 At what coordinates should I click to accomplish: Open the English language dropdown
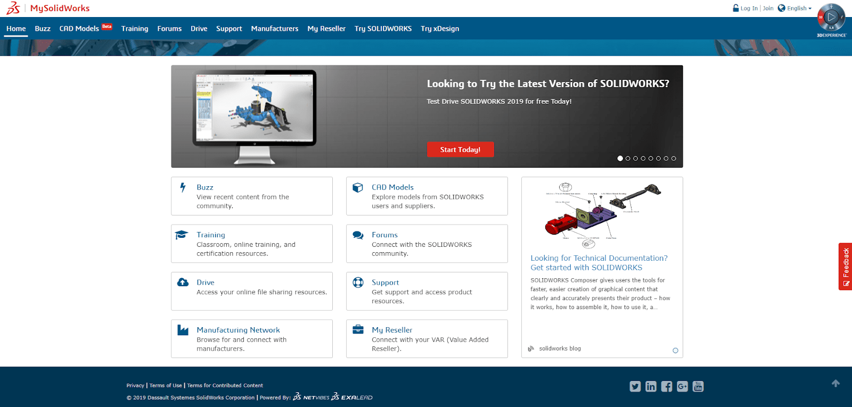click(x=799, y=9)
